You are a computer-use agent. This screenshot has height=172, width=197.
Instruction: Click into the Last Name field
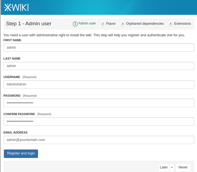[x=99, y=66]
